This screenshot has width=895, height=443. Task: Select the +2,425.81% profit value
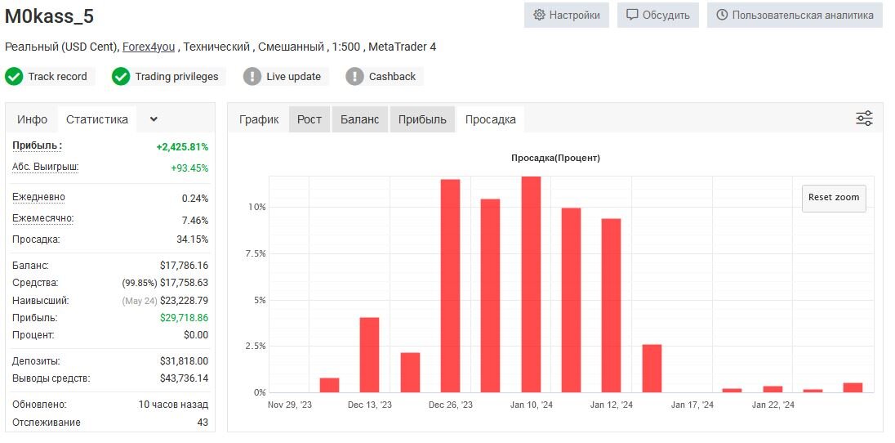[x=182, y=147]
